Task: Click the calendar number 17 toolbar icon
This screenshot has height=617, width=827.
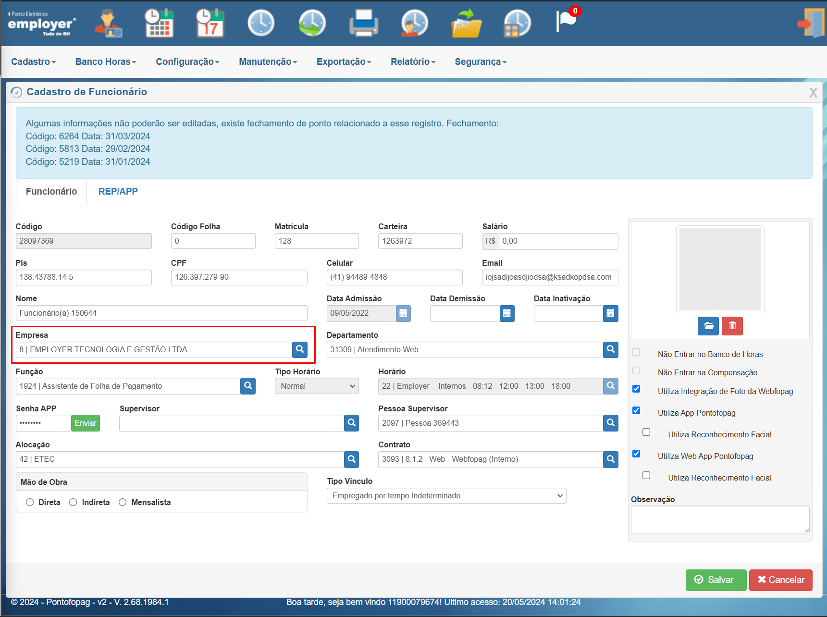Action: pyautogui.click(x=210, y=23)
